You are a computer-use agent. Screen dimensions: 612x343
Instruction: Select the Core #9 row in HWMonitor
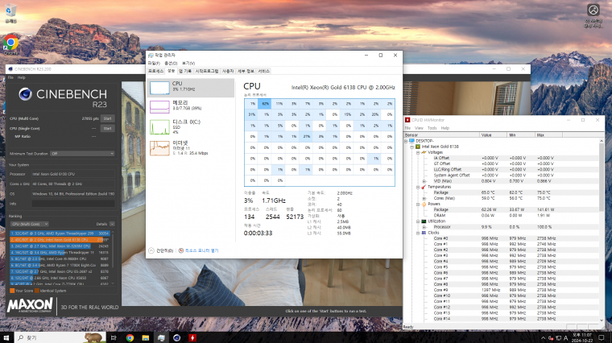tap(502, 290)
